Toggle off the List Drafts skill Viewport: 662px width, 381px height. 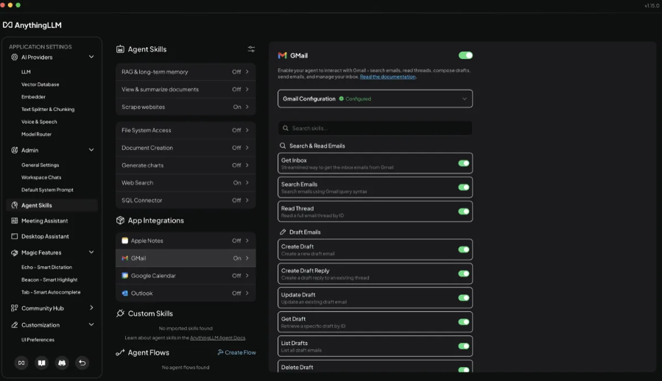(464, 346)
